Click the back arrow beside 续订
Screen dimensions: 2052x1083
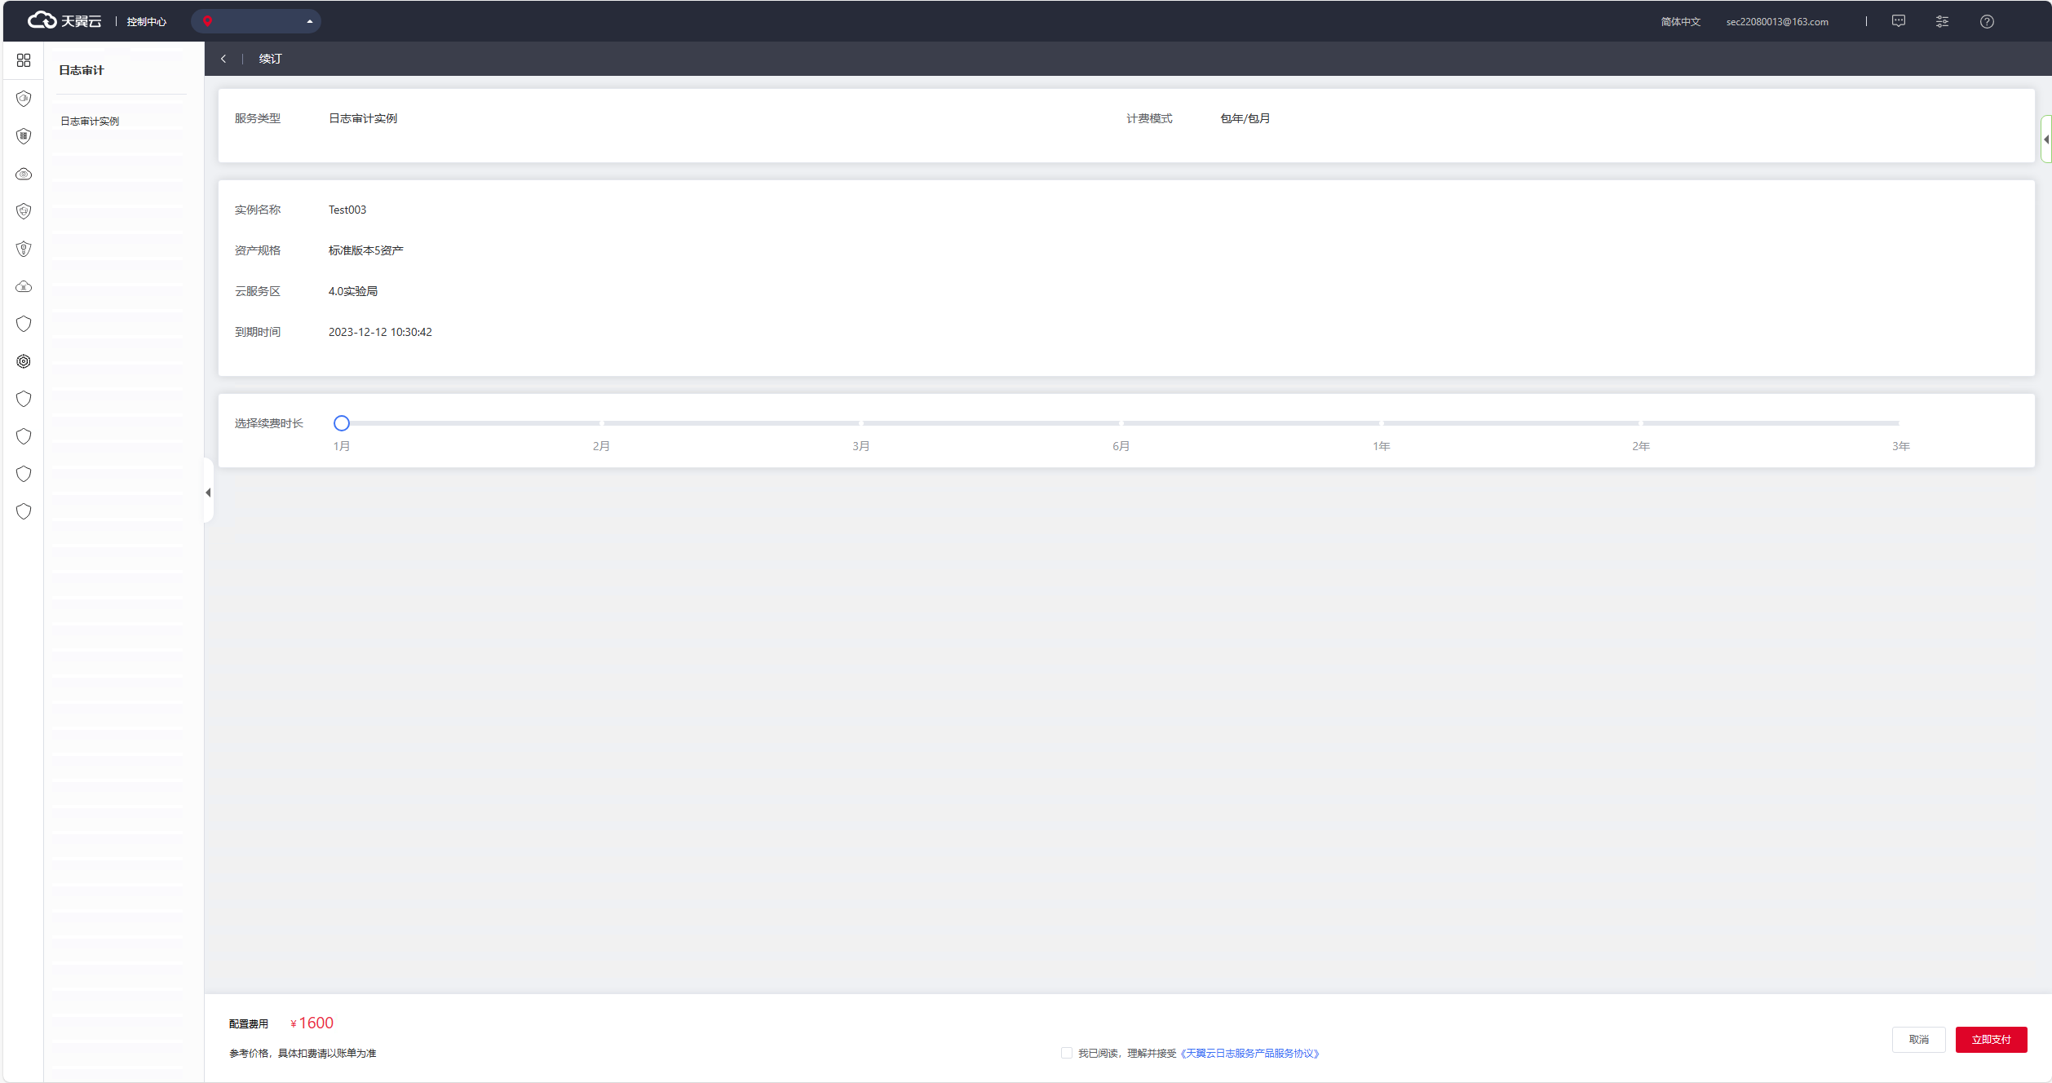pyautogui.click(x=223, y=59)
